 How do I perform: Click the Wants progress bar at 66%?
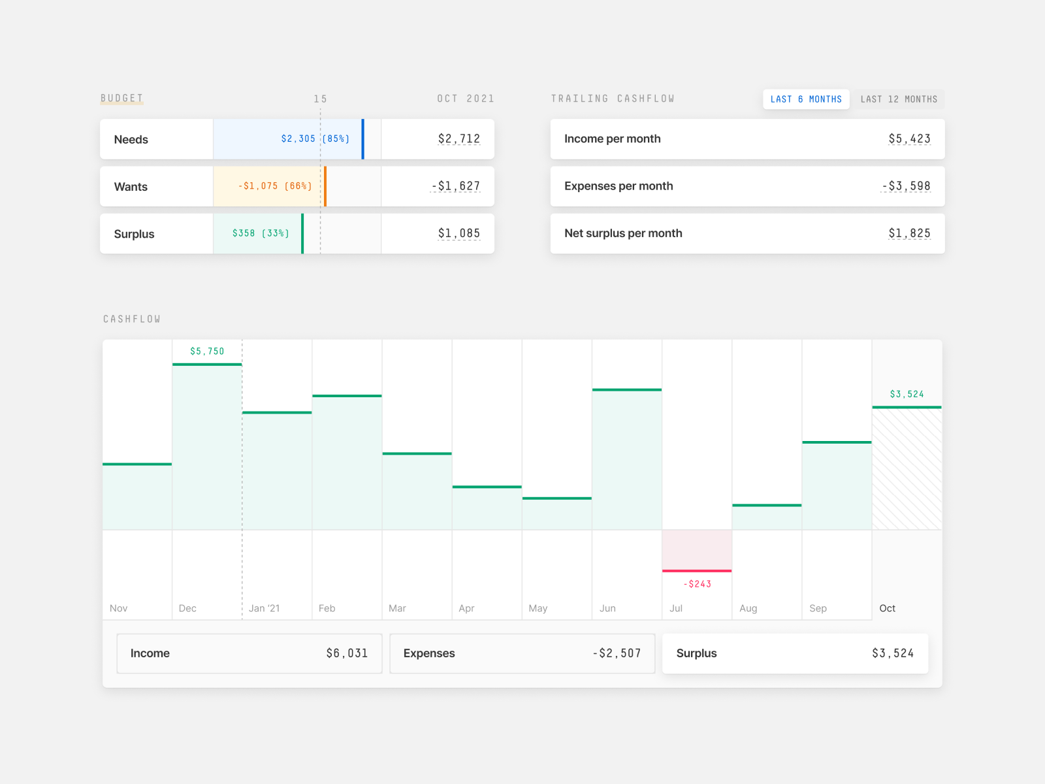[269, 186]
